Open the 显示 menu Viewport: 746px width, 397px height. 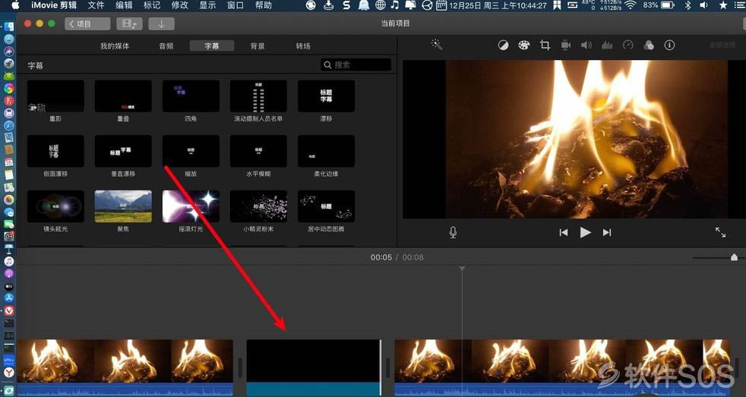tap(207, 5)
